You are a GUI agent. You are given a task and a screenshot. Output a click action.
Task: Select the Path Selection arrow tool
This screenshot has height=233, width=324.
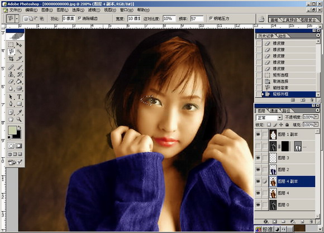[11, 96]
